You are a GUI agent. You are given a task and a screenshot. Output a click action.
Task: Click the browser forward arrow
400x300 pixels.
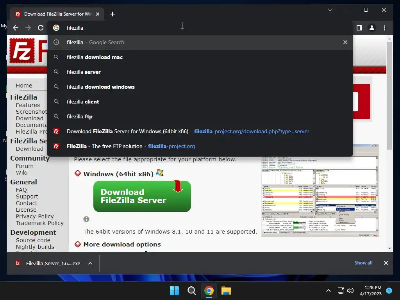point(28,28)
